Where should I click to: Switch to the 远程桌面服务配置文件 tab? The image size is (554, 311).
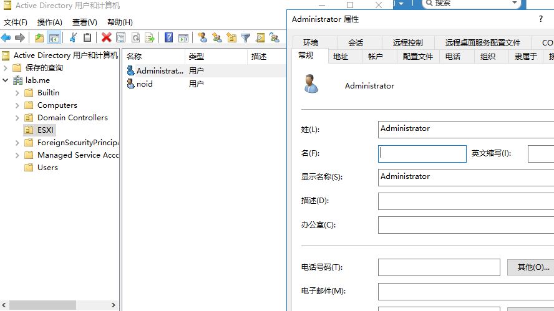click(483, 43)
